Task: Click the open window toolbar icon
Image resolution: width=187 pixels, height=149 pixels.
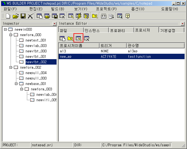Action: pos(47,16)
